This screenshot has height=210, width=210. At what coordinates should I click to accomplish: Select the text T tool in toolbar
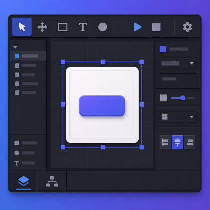pyautogui.click(x=83, y=27)
